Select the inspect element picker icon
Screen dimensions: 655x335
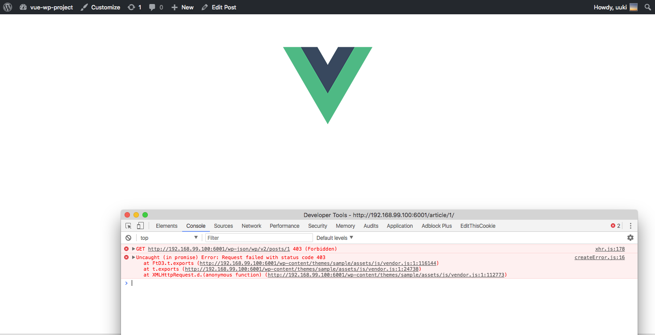(x=129, y=226)
